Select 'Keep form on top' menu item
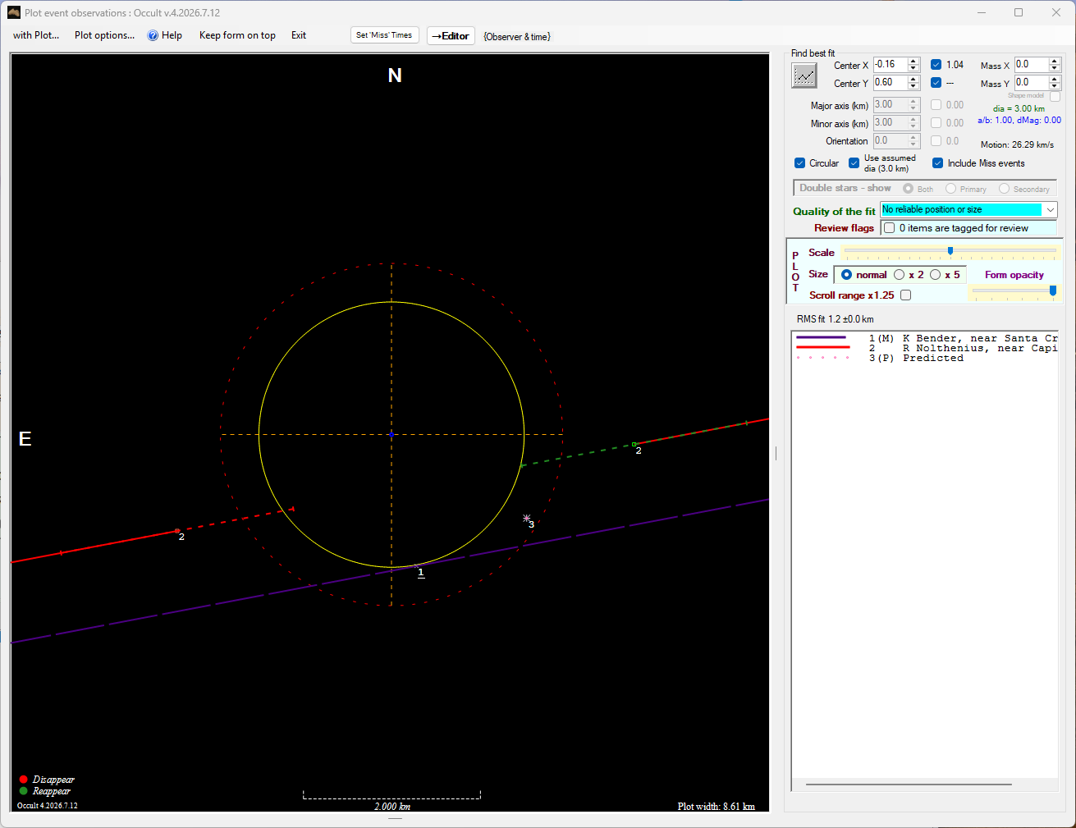 pos(237,35)
